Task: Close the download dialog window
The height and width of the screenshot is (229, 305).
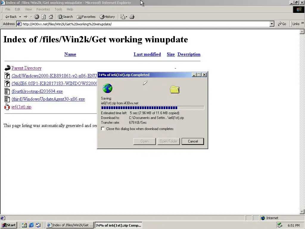Action: [204, 75]
